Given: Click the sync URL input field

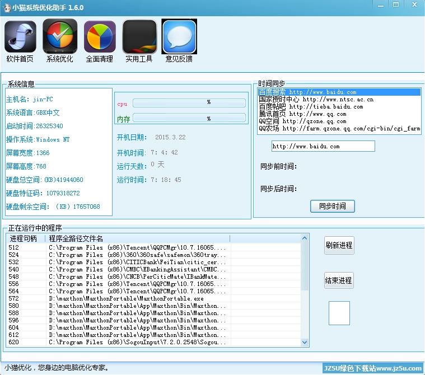Looking at the screenshot, I should click(323, 146).
